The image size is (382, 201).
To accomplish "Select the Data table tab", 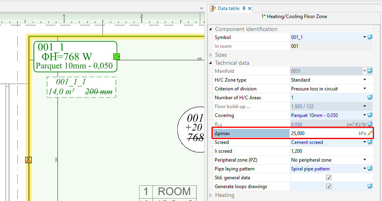I will (x=228, y=8).
